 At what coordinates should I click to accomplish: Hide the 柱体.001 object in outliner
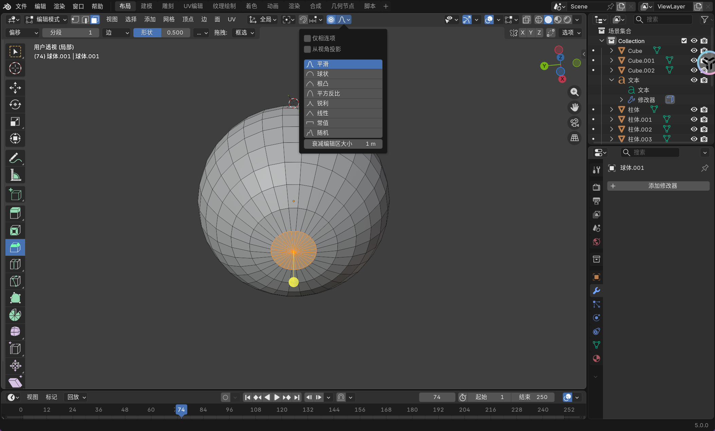coord(694,119)
